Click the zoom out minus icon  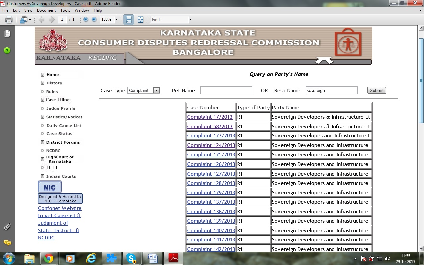86,20
